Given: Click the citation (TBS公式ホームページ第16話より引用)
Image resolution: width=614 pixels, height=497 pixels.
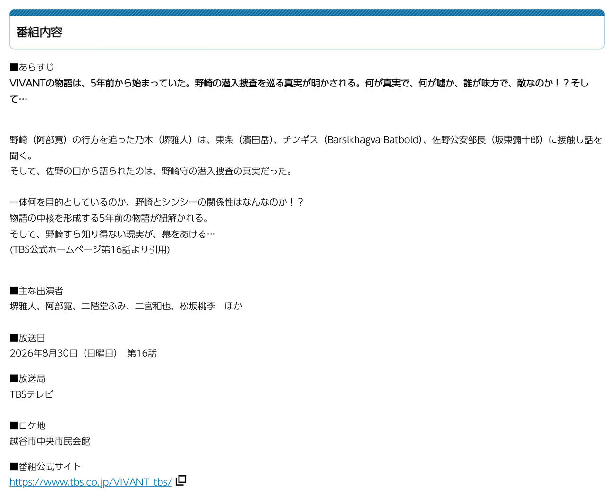Looking at the screenshot, I should tap(90, 249).
